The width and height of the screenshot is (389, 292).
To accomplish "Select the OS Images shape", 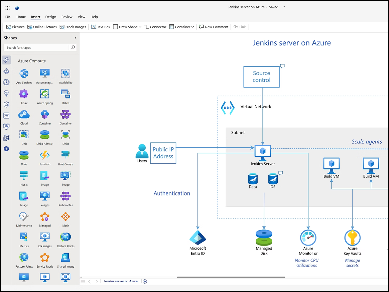I will (45, 240).
